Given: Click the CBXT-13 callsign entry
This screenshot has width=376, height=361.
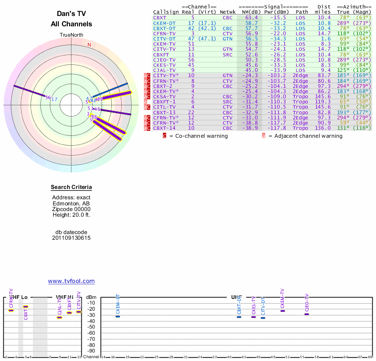Looking at the screenshot, I should (x=164, y=112).
